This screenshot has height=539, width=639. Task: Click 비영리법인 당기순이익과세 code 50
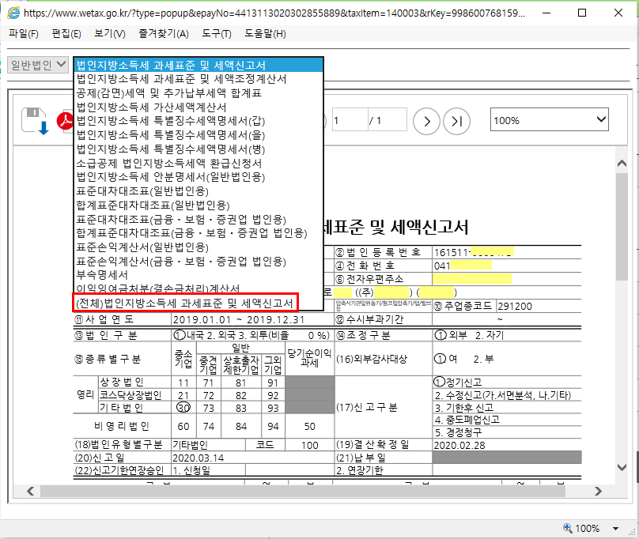click(x=310, y=427)
